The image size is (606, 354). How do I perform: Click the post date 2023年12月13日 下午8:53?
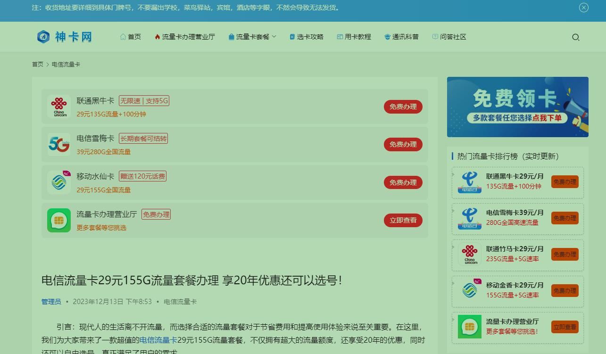click(x=112, y=302)
